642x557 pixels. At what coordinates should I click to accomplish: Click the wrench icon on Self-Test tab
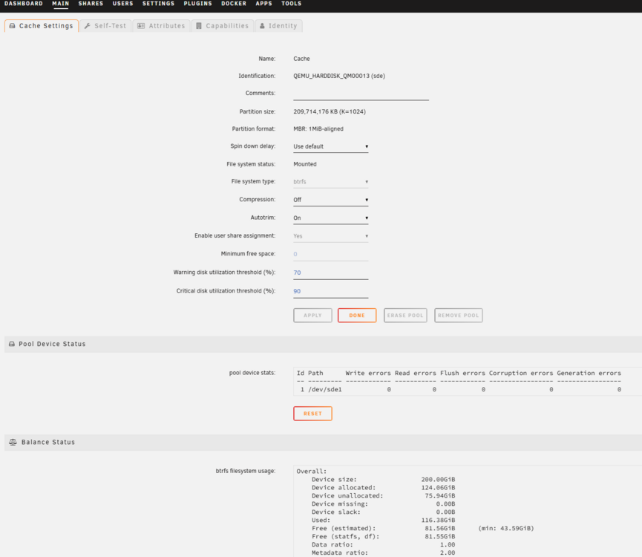pos(88,26)
